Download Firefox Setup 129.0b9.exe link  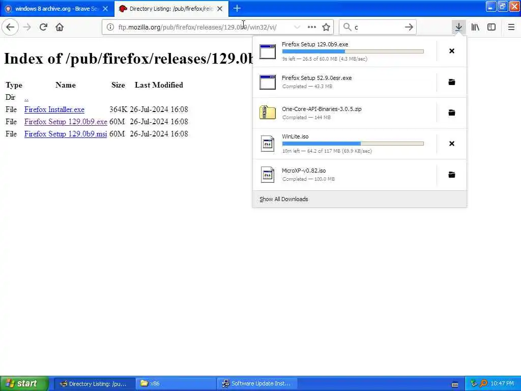pos(66,122)
